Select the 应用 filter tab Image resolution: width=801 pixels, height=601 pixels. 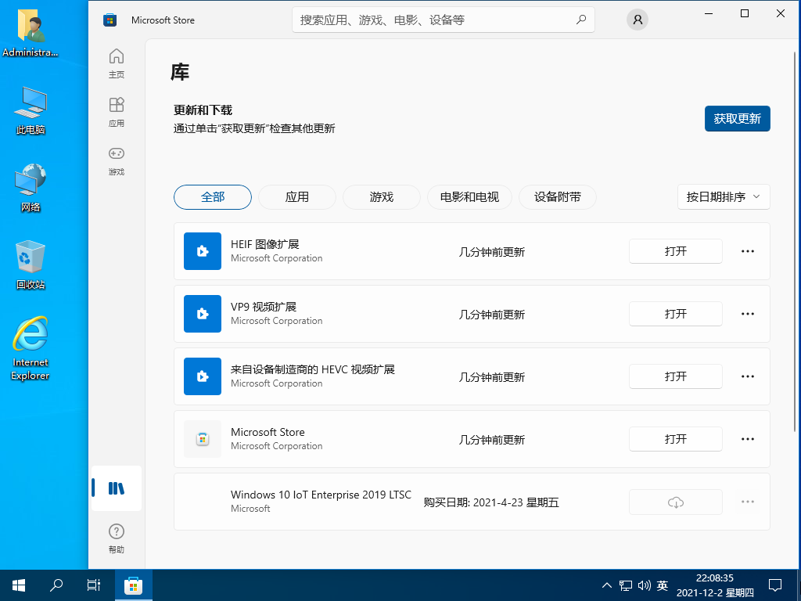pos(296,196)
